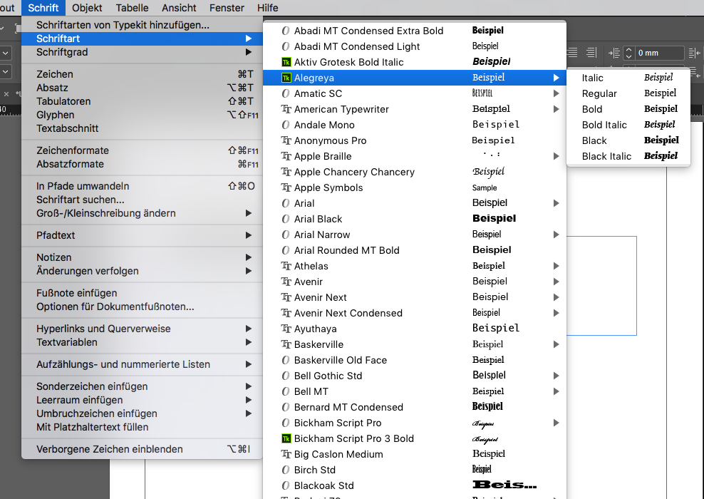Choose Alegreya Bold Italic style
This screenshot has height=499, width=704.
(x=628, y=125)
